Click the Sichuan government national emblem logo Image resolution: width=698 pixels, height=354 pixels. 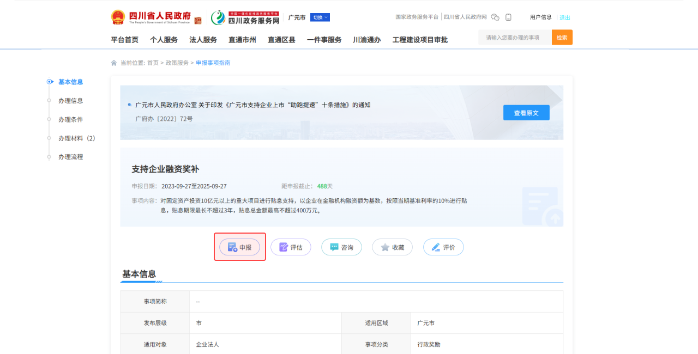point(118,17)
